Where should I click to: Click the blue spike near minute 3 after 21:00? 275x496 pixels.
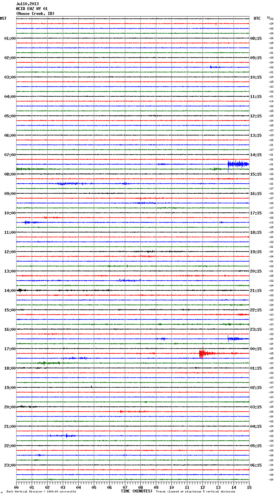click(x=66, y=436)
